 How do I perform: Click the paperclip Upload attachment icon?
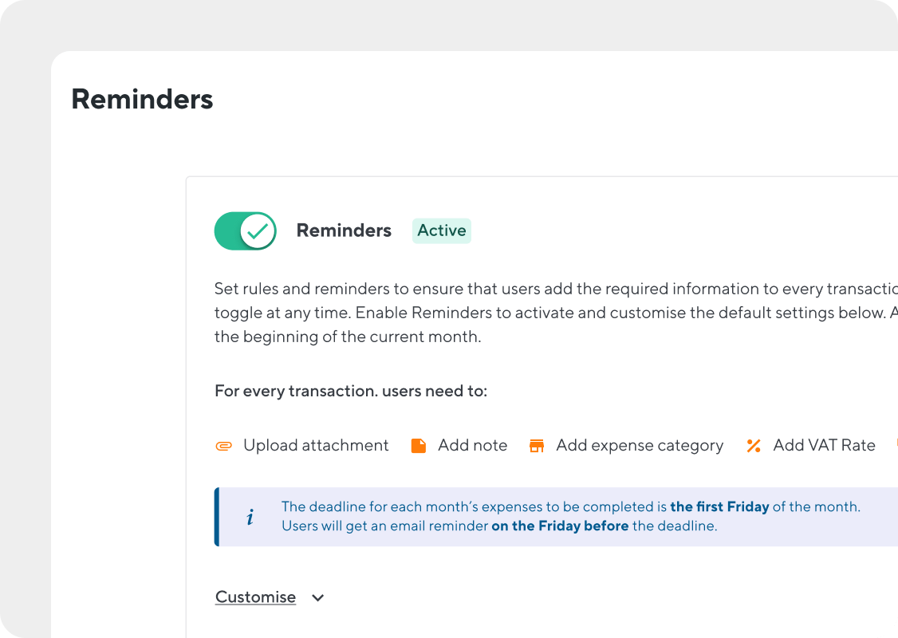click(x=225, y=445)
